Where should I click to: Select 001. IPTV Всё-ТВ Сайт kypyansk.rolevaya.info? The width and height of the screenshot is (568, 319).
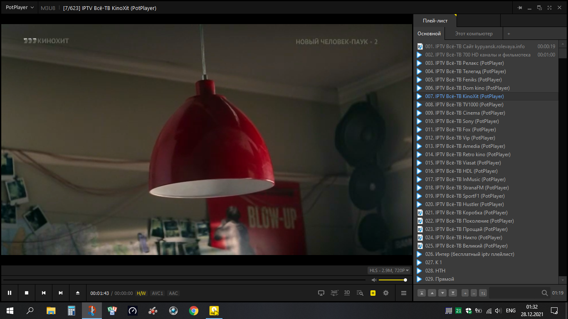pos(487,47)
